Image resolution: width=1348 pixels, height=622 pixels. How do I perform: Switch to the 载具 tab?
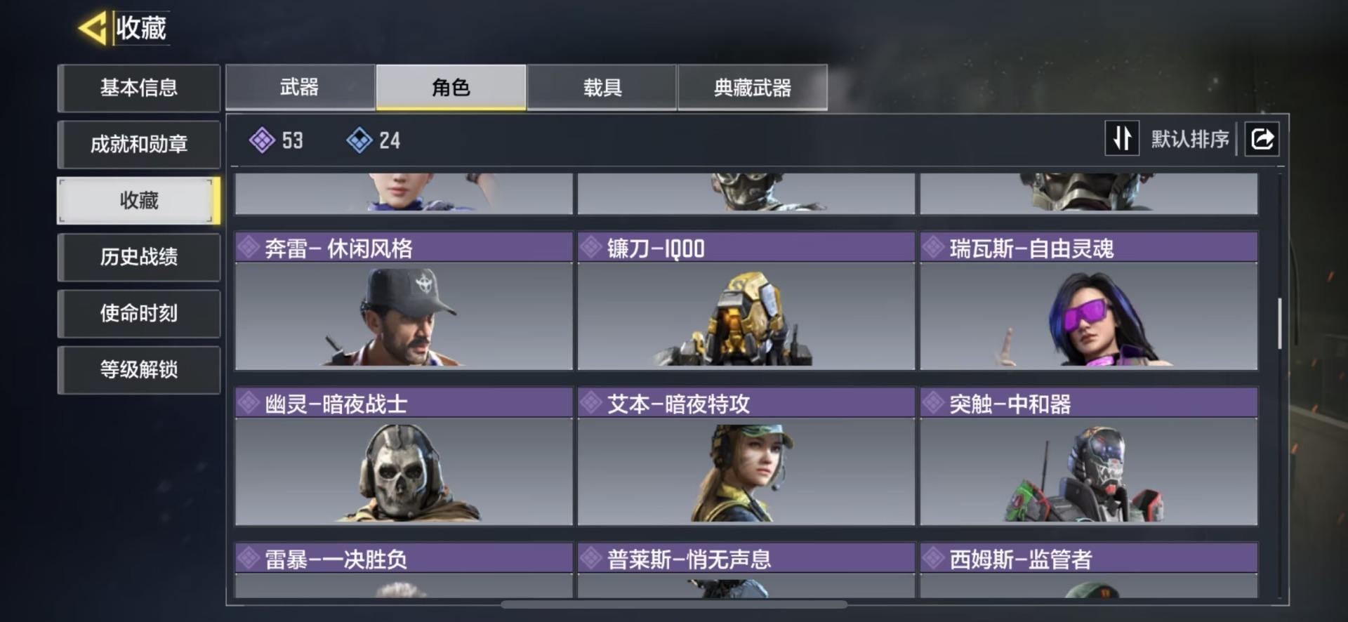[602, 87]
